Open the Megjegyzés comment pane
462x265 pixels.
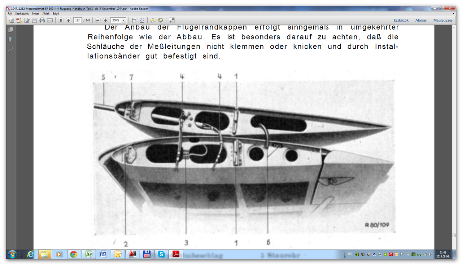[443, 21]
